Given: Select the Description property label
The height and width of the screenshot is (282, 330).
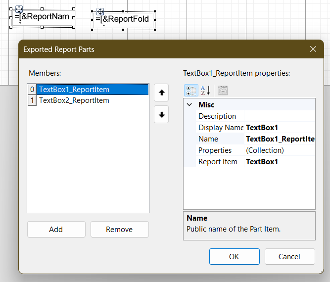Looking at the screenshot, I should (217, 116).
